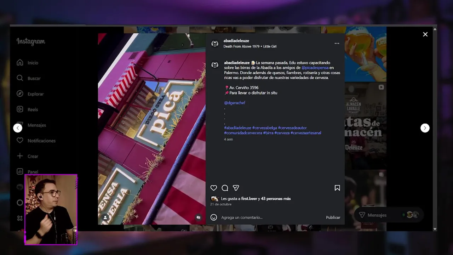Screen dimensions: 453x255
Task: Click the header abadiadeleuze profile avatar
Action: pyautogui.click(x=215, y=44)
